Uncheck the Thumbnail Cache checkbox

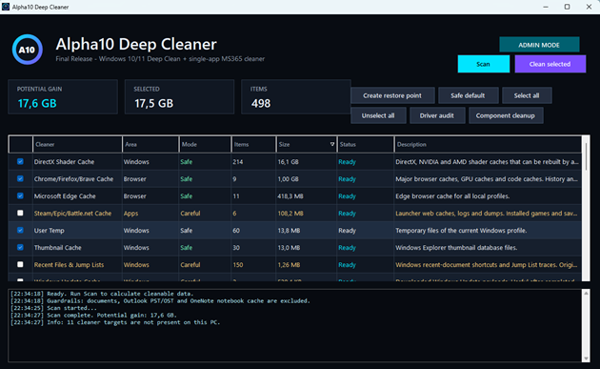[x=20, y=248]
